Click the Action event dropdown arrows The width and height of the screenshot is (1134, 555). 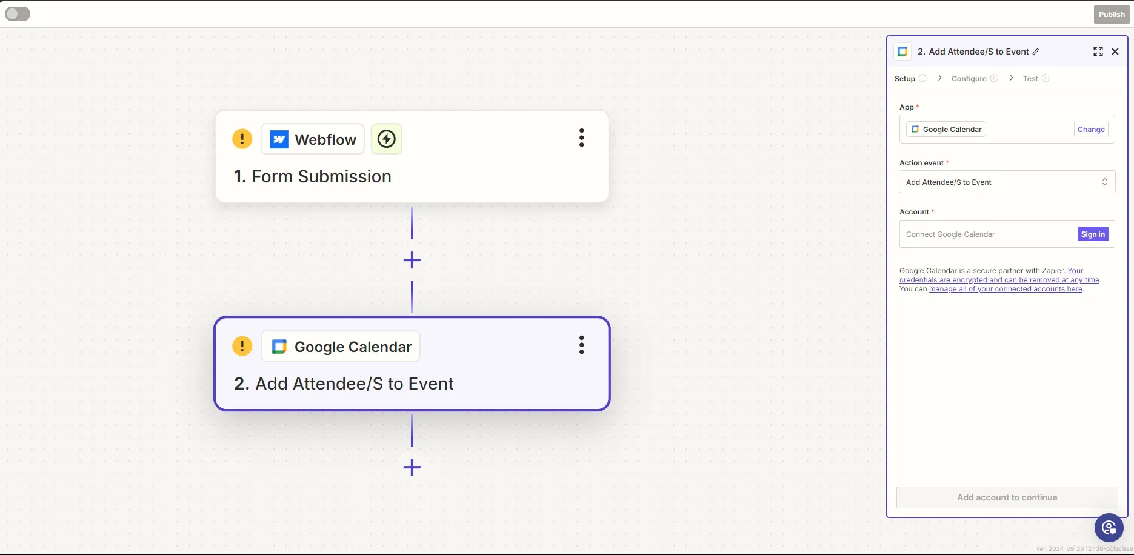[1105, 182]
